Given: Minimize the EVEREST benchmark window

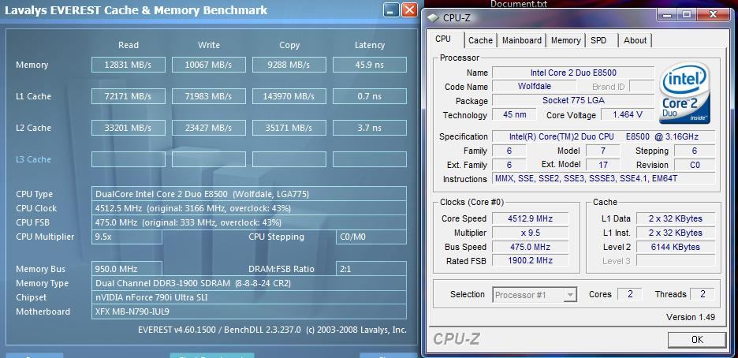Looking at the screenshot, I should click(391, 10).
